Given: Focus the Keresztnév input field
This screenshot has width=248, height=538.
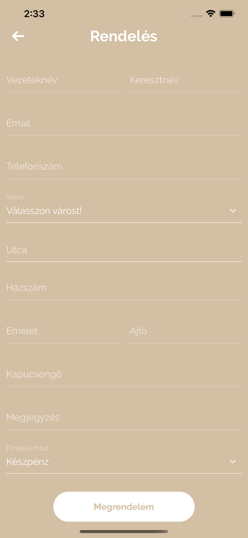Looking at the screenshot, I should pos(185,80).
